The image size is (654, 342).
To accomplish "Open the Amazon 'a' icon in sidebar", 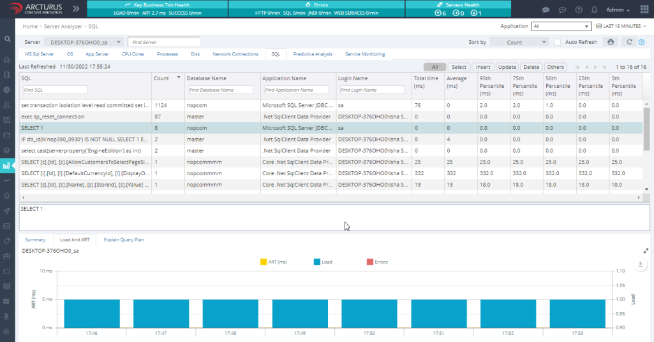I will click(6, 317).
